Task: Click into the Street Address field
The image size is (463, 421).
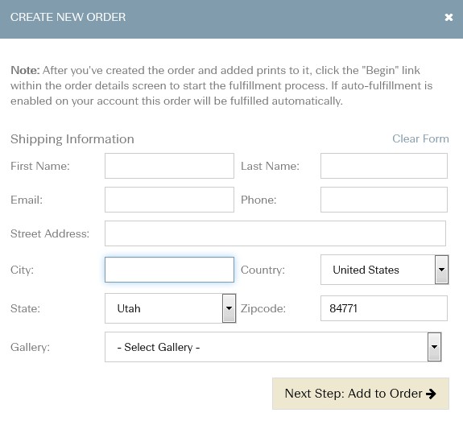Action: point(275,233)
